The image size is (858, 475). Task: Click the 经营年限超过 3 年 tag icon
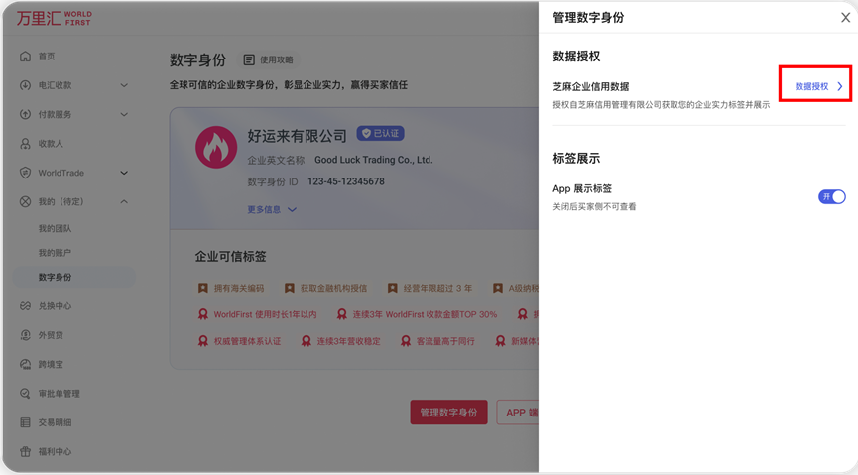click(x=393, y=288)
